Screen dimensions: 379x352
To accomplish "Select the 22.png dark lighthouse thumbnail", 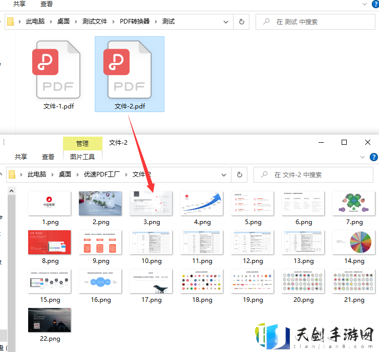I will [x=50, y=320].
